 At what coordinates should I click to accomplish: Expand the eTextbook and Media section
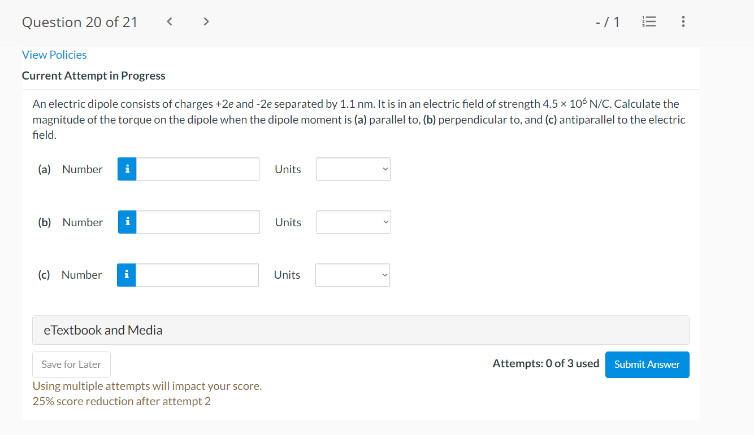pos(361,330)
